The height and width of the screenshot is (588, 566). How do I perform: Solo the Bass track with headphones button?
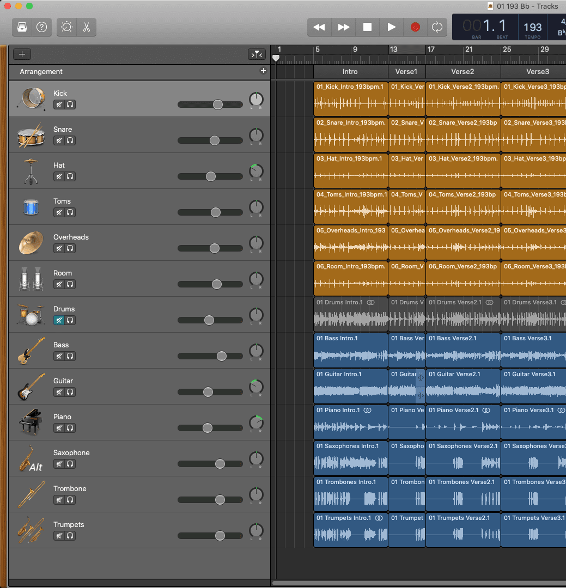[70, 356]
